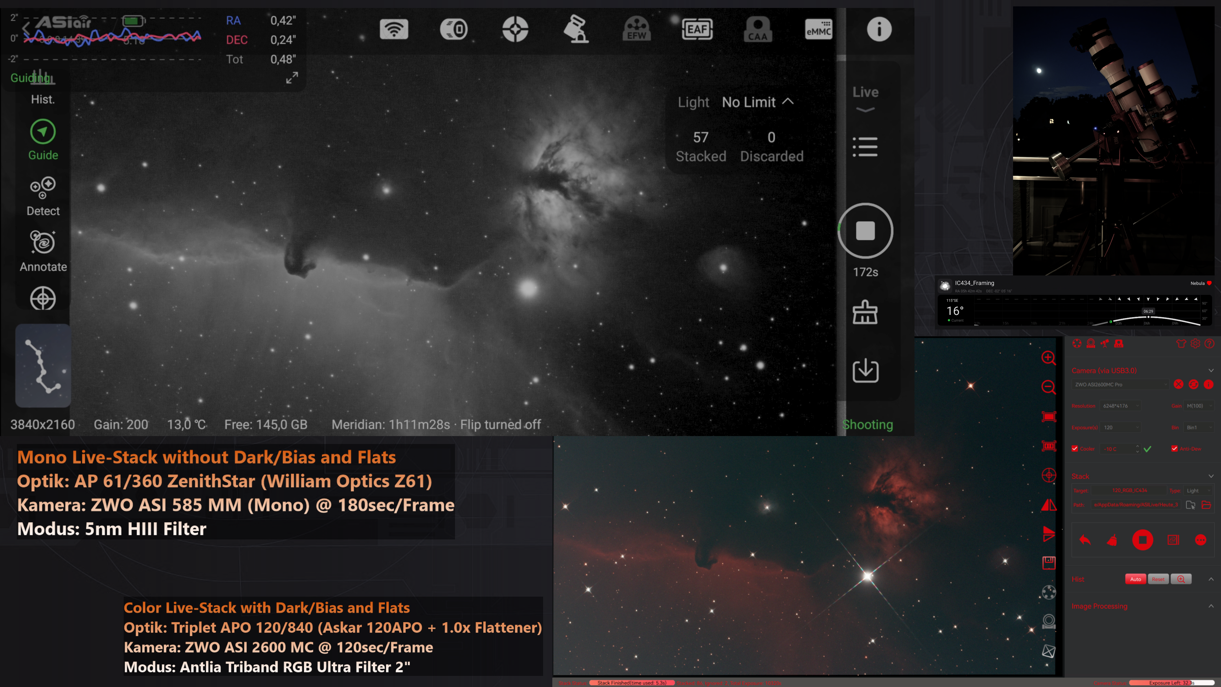Open the guide scope crosshair settings icon
Image resolution: width=1221 pixels, height=687 pixels.
point(515,29)
